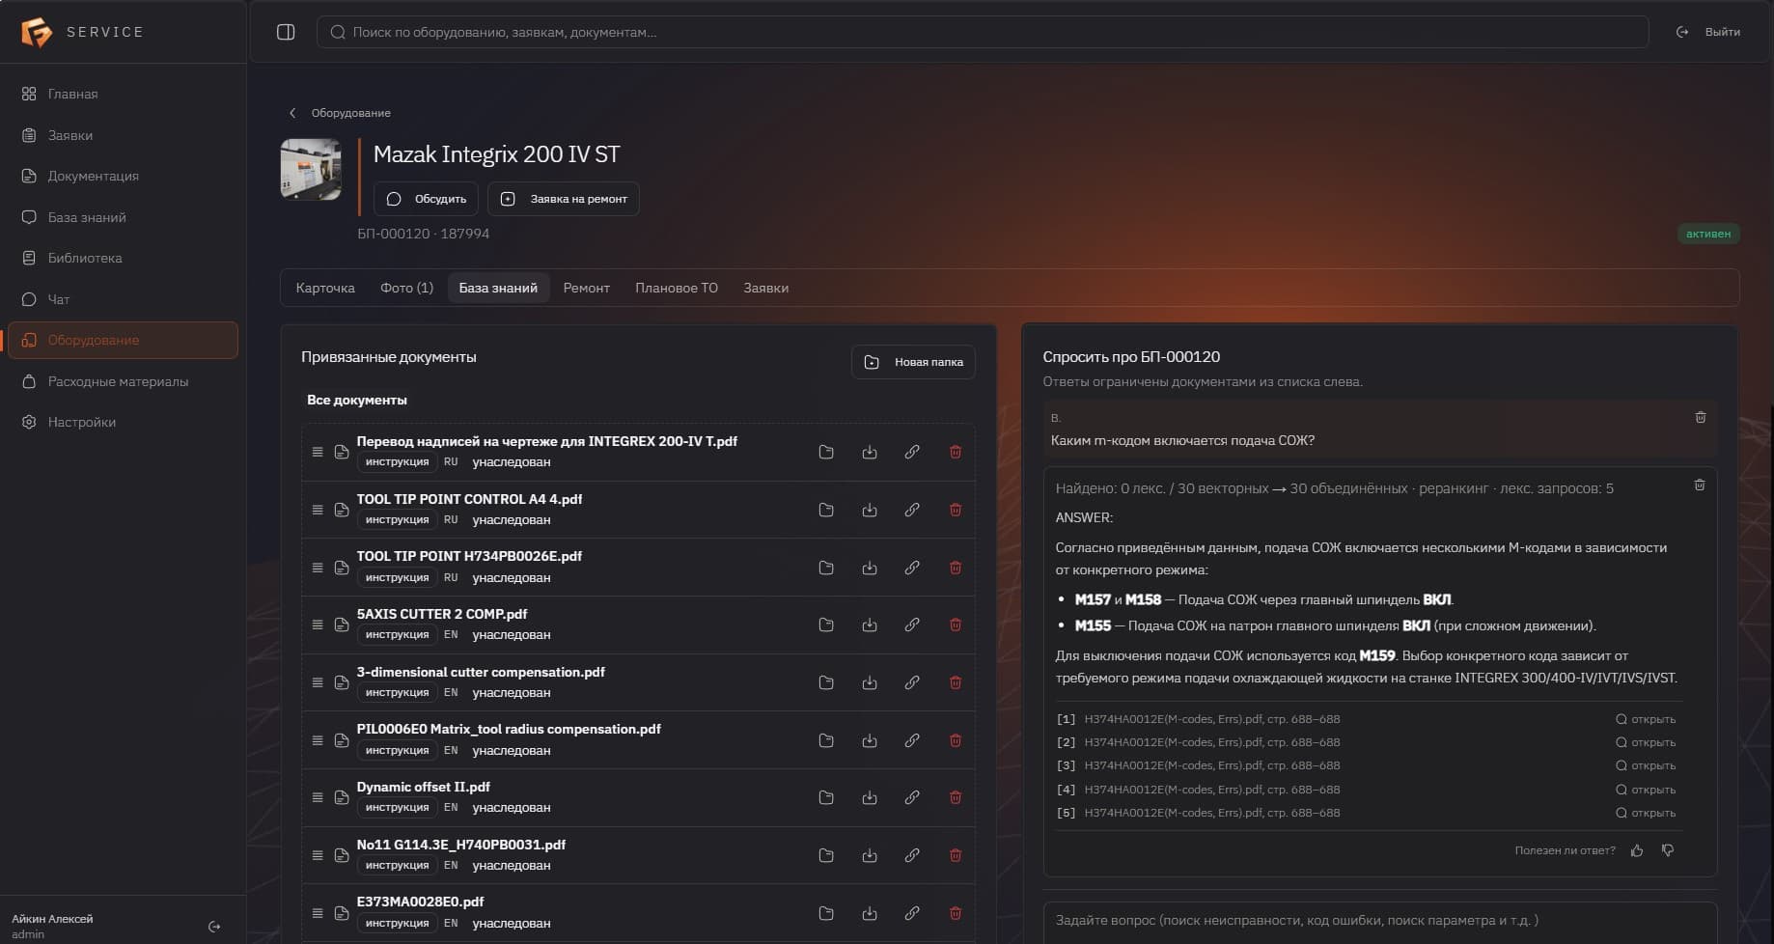Copy link for 3-dimensional cutter compensation.pdf

(x=912, y=682)
